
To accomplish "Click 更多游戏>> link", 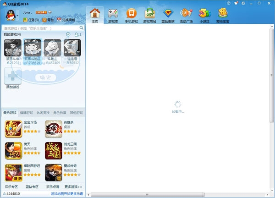I will click(73, 187).
